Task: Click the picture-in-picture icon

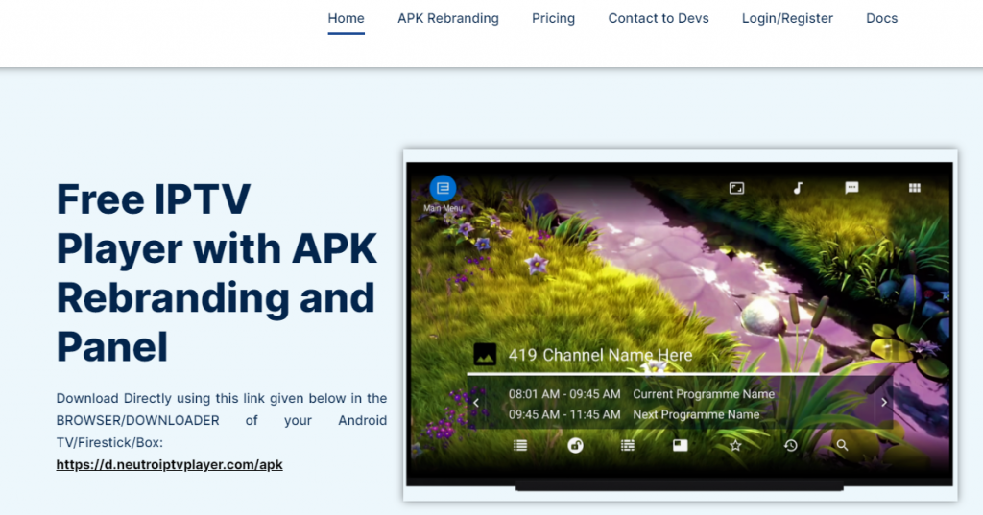Action: click(681, 445)
